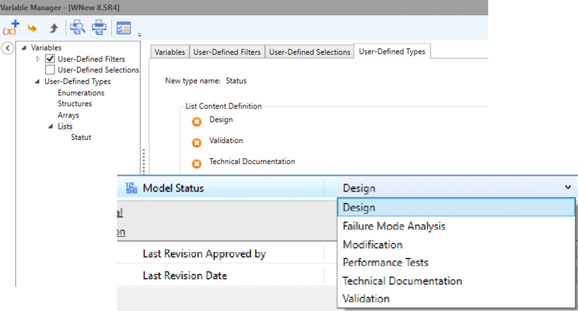This screenshot has width=578, height=311.
Task: Click the New type name field
Action: [236, 81]
